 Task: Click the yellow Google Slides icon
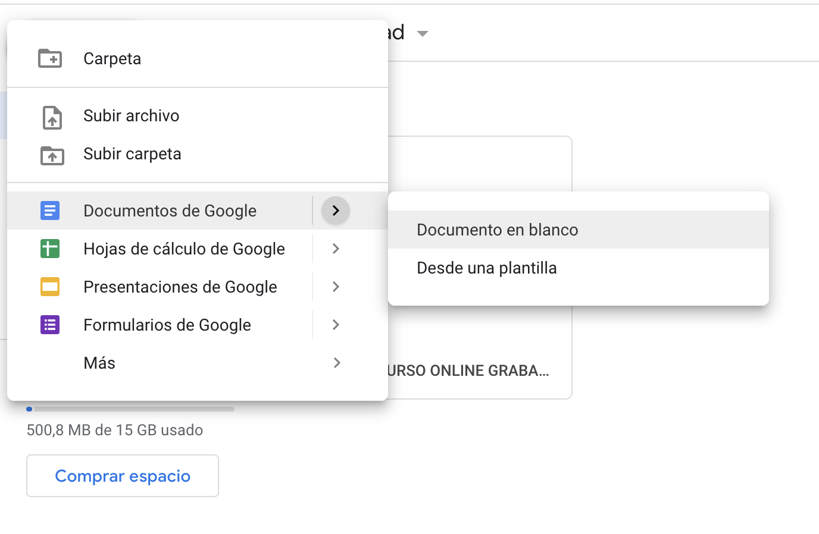[x=50, y=287]
